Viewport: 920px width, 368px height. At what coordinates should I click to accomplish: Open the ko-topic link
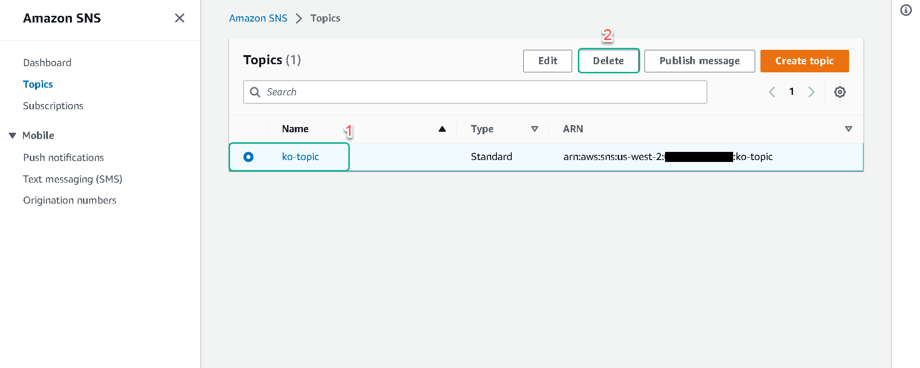click(x=300, y=157)
